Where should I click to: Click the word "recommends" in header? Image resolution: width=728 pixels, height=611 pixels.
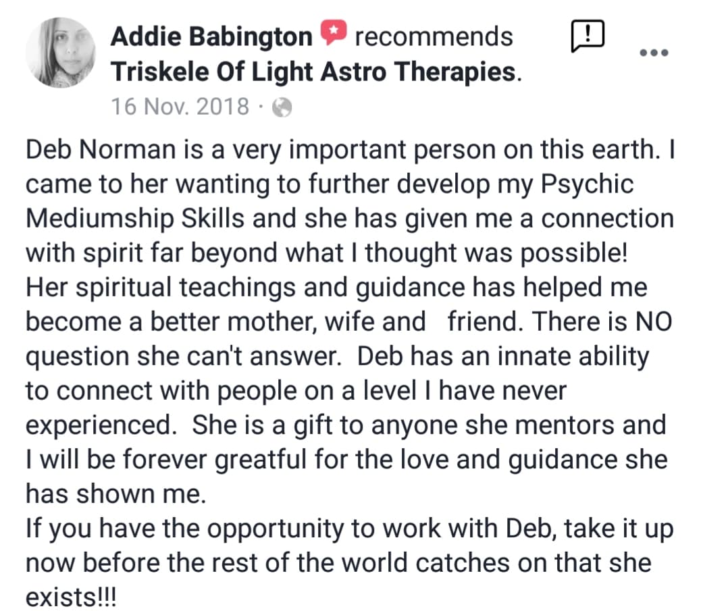[434, 36]
